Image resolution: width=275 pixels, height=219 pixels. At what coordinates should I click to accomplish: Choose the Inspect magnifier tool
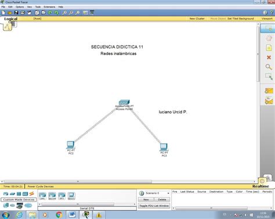tap(269, 67)
